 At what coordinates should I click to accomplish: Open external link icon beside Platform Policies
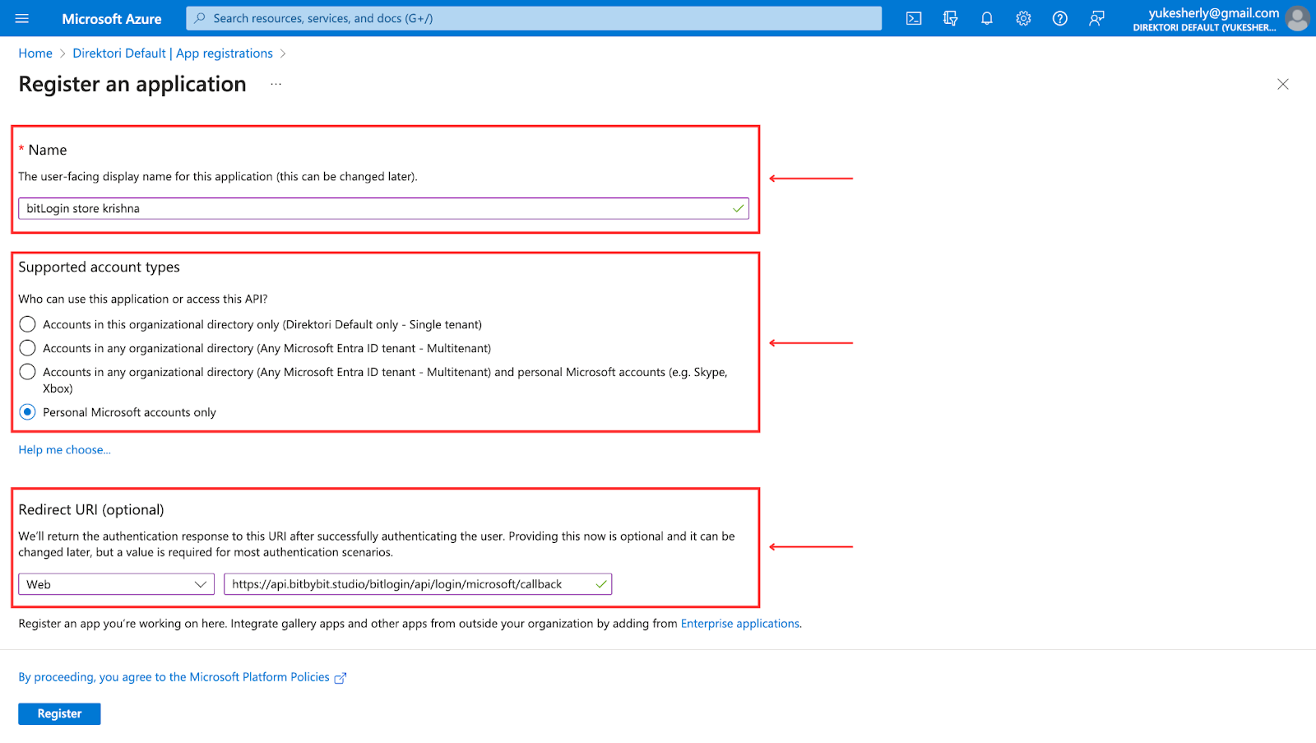tap(341, 678)
